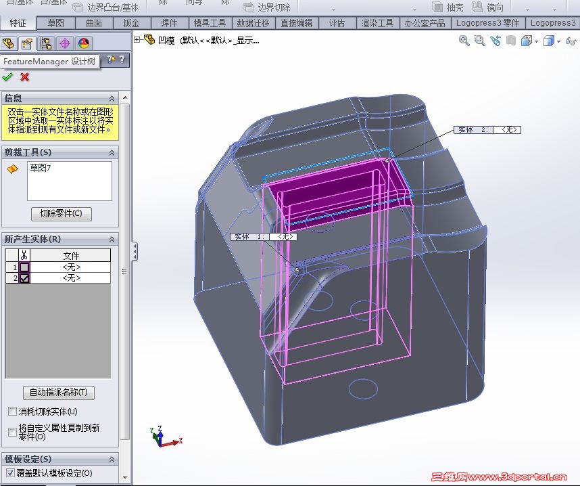
Task: Open Display Style dropdown arrow
Action: 558,41
